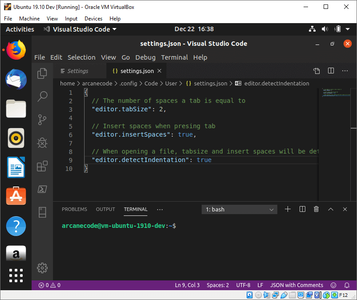Select the TERMINAL panel tab
The image size is (357, 300).
[135, 209]
